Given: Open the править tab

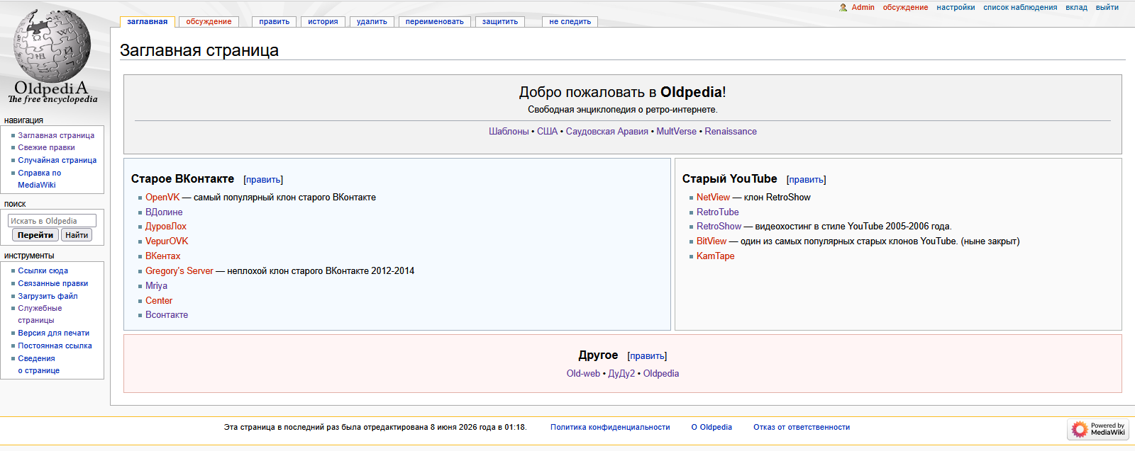Looking at the screenshot, I should pyautogui.click(x=274, y=22).
